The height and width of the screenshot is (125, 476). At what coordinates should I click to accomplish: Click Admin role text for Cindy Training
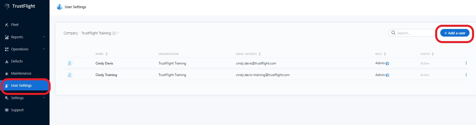380,75
